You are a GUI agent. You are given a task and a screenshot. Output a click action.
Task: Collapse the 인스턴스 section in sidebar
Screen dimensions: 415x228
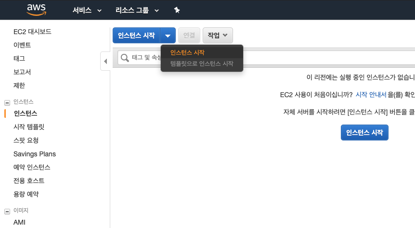[7, 102]
